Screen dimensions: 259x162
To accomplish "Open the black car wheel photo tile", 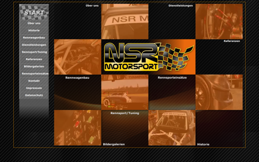I will point(219,92).
